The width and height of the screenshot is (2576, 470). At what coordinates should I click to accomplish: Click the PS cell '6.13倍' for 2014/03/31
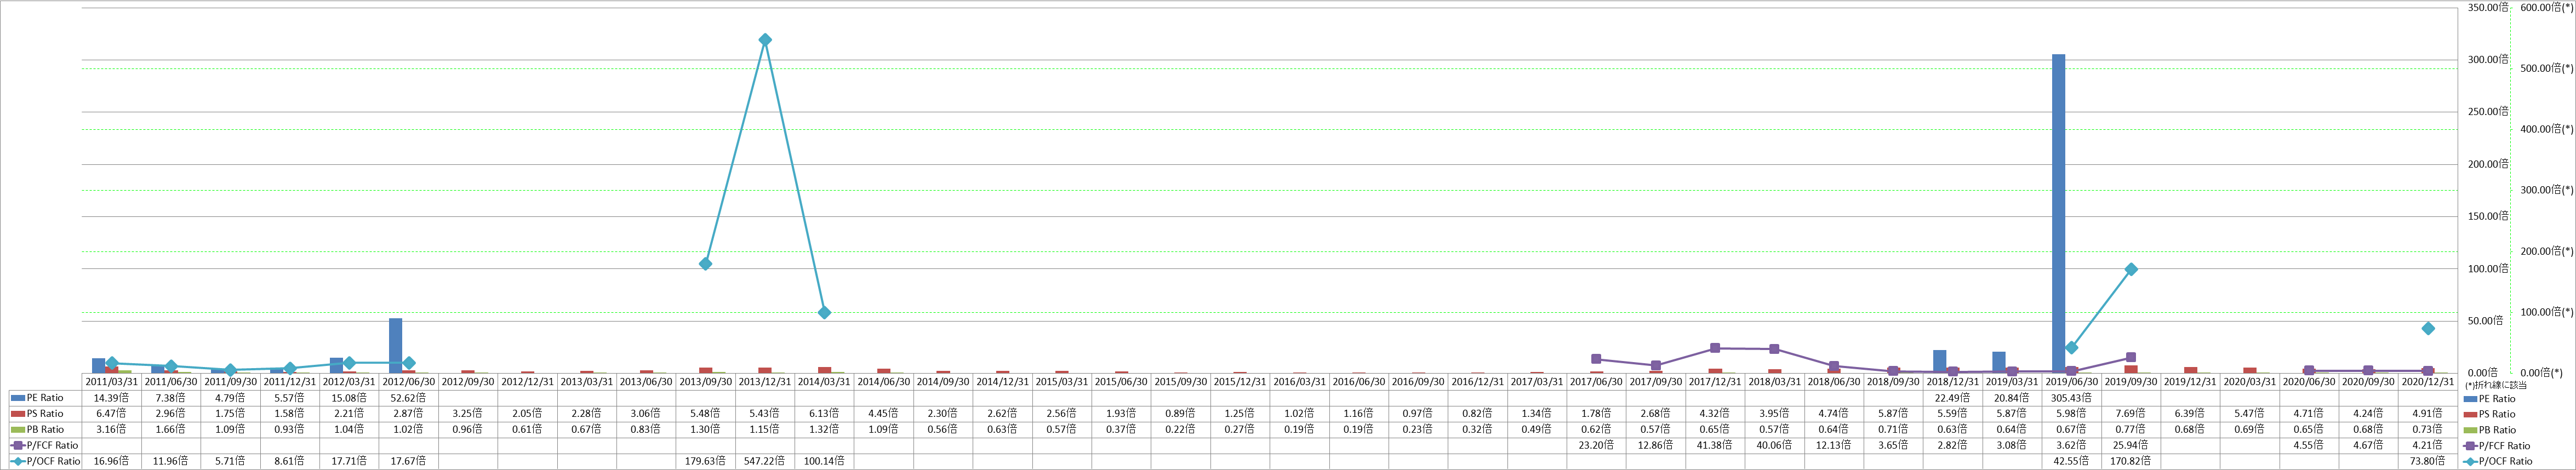pyautogui.click(x=824, y=414)
